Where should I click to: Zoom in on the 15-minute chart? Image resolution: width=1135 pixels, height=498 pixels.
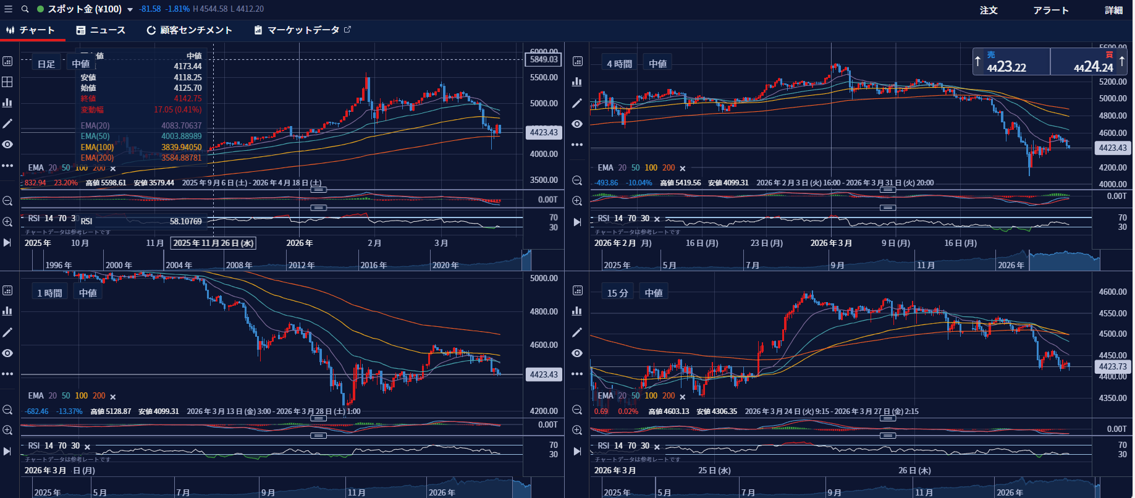point(577,430)
